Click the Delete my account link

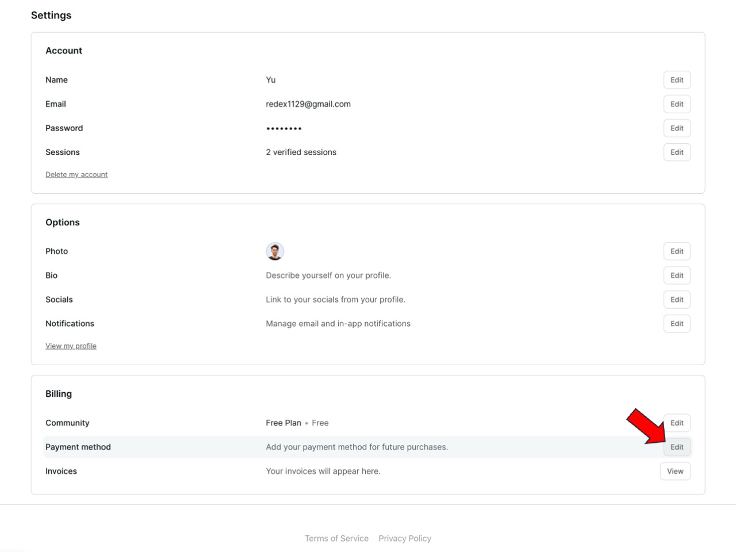point(76,175)
